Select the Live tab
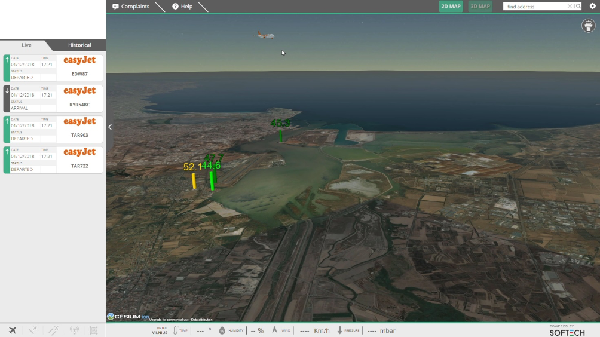The image size is (600, 337). pos(26,45)
